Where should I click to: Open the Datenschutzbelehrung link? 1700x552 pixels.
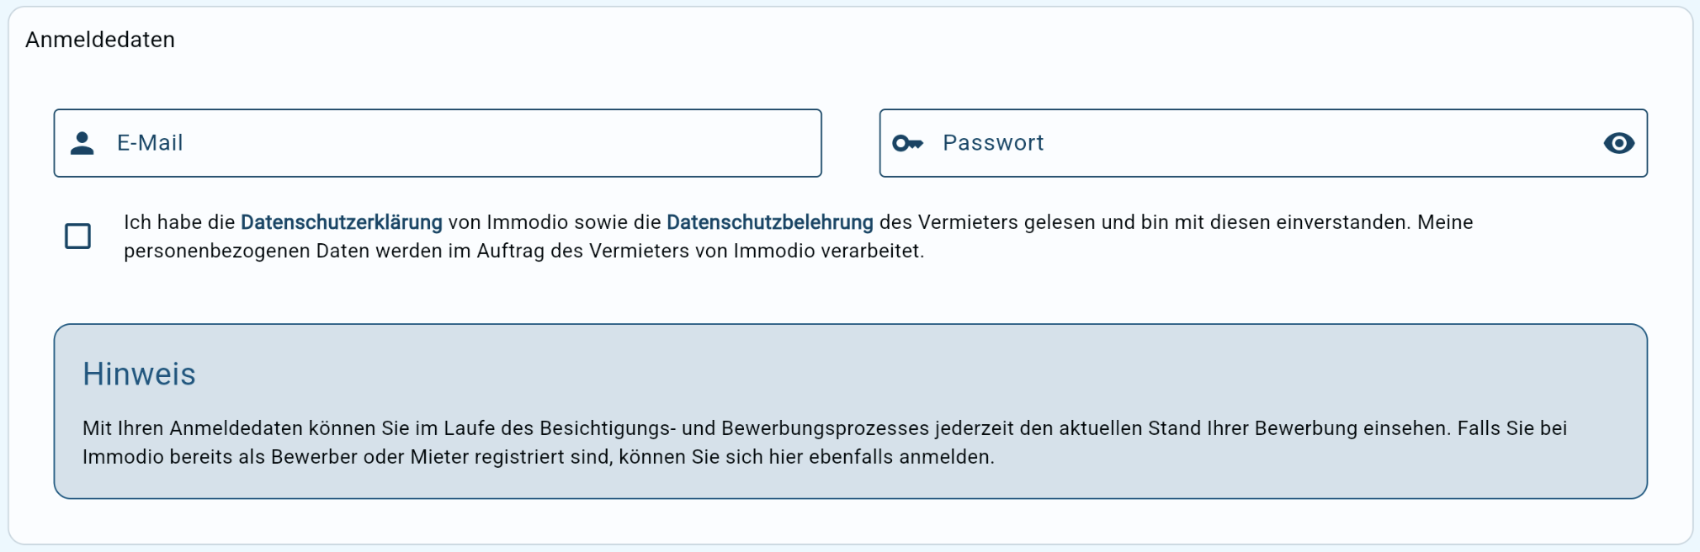pos(769,222)
